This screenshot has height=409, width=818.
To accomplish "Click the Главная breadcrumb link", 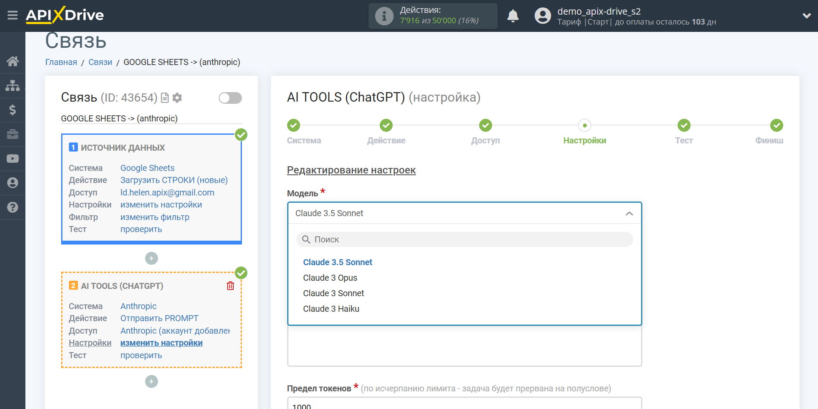I will [x=61, y=62].
